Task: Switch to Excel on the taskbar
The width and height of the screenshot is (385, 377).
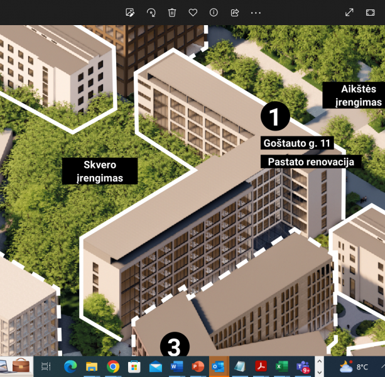Action: coord(282,367)
